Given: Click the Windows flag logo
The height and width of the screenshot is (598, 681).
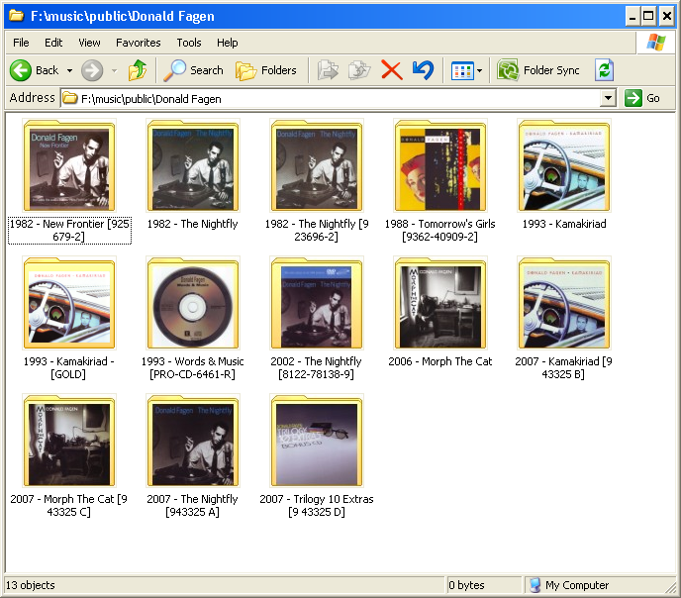Looking at the screenshot, I should pos(656,43).
